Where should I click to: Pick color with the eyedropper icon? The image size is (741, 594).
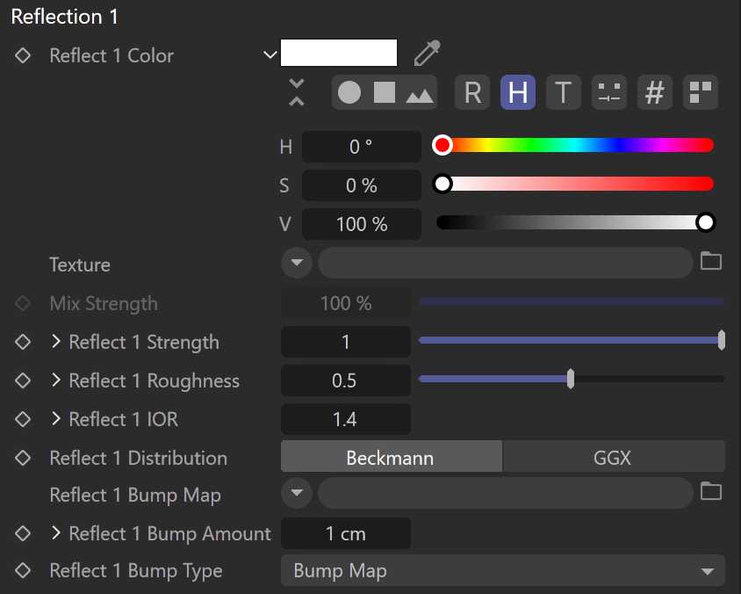coord(428,53)
